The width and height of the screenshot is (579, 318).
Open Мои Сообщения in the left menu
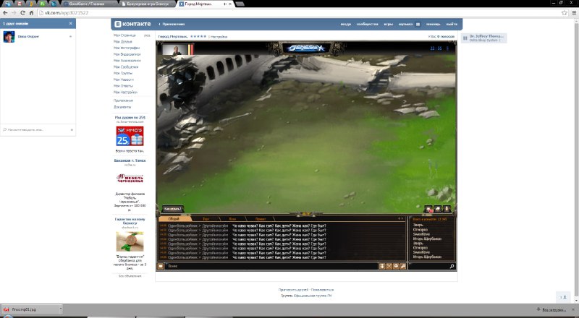[x=126, y=66]
